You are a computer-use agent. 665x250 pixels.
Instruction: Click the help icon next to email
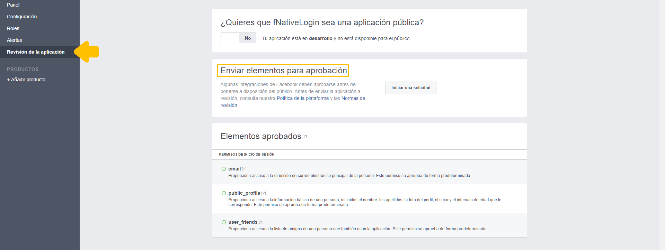[x=244, y=169]
